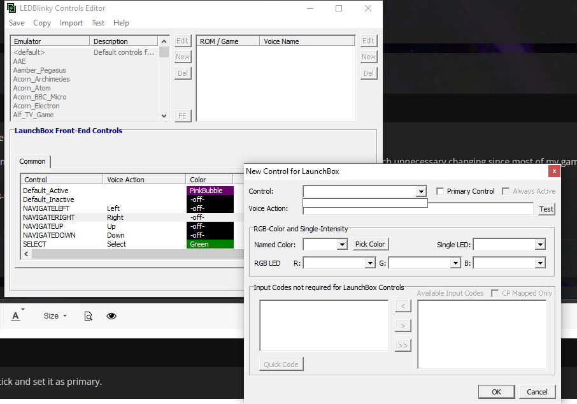This screenshot has height=404, width=577.
Task: Select the Acorn_Archimedes emulator row
Action: pyautogui.click(x=85, y=79)
